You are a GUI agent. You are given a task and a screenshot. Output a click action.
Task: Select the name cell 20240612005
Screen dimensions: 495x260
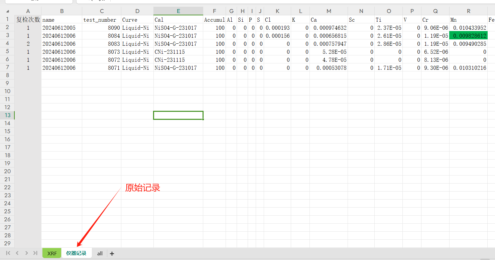tap(62, 28)
